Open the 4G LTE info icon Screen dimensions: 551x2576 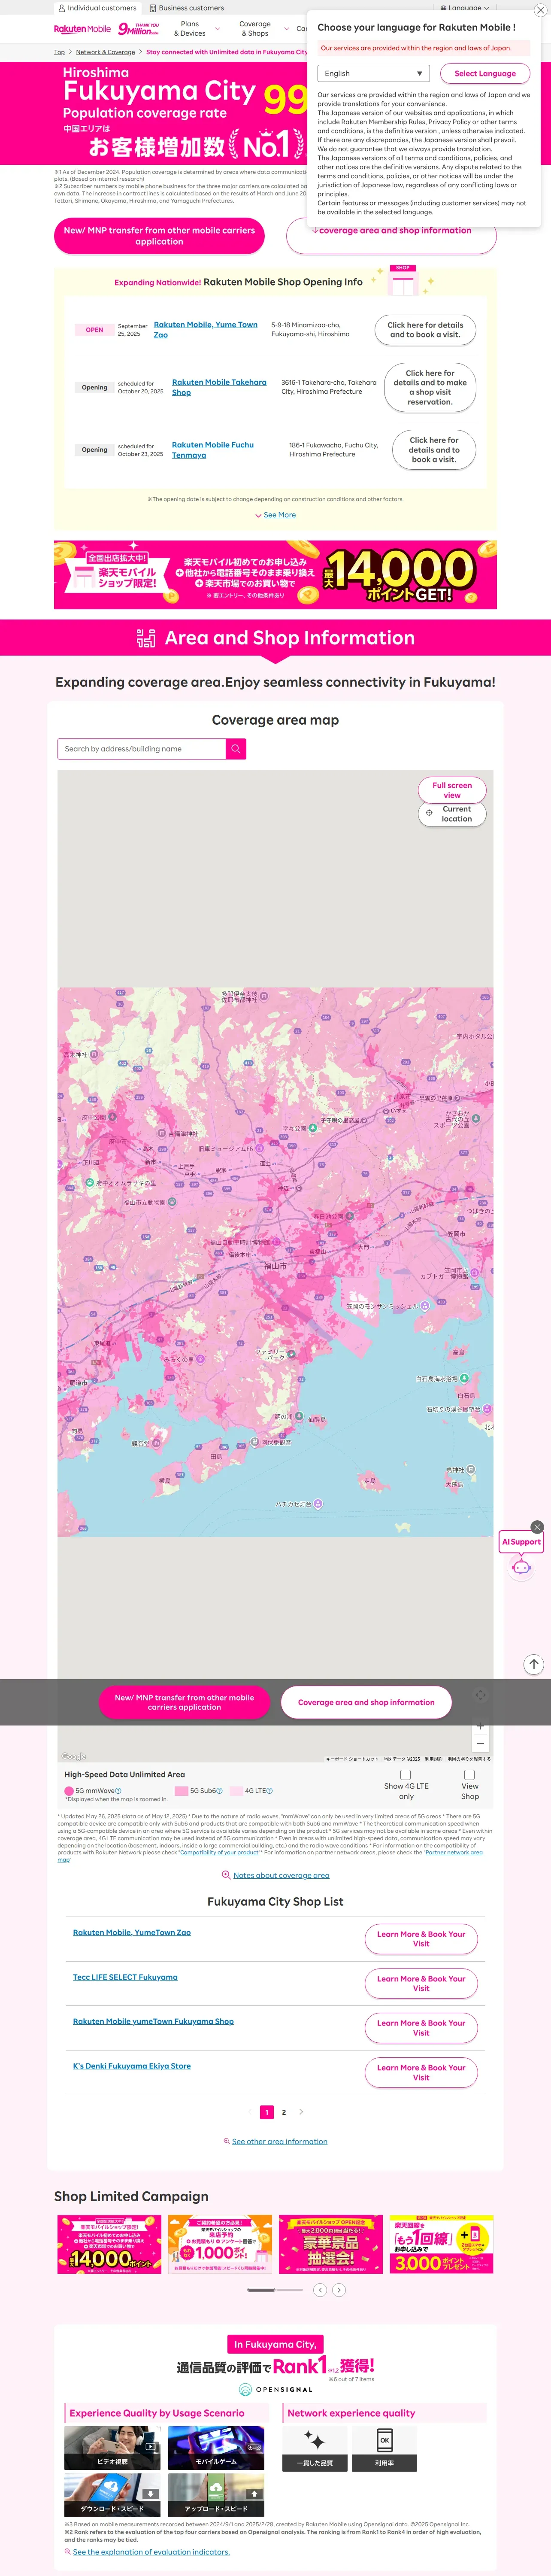point(270,1791)
